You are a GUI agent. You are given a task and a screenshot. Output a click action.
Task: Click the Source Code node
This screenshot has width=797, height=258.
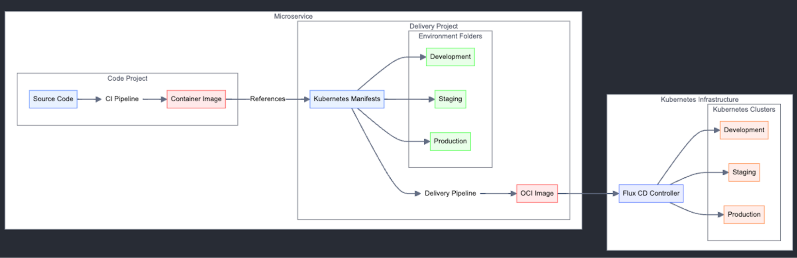[x=53, y=99]
